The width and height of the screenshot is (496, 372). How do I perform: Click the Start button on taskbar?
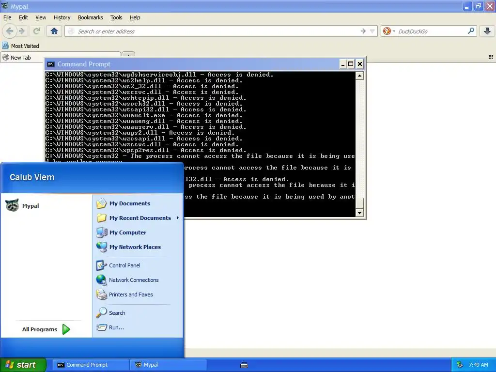pyautogui.click(x=23, y=365)
